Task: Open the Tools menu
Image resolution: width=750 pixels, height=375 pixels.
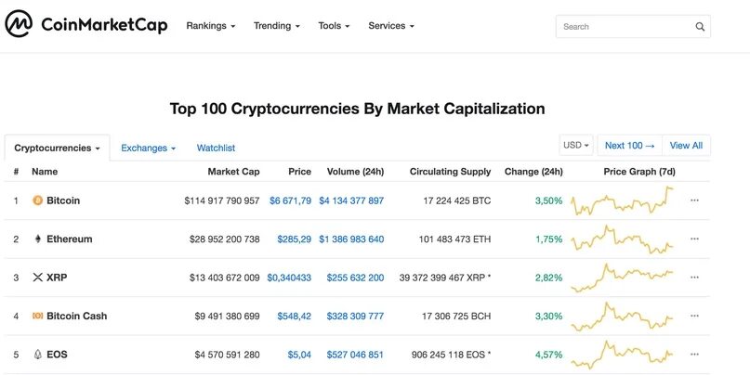Action: pos(334,26)
